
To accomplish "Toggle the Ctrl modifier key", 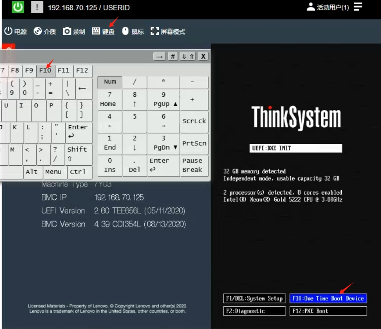I will [80, 172].
